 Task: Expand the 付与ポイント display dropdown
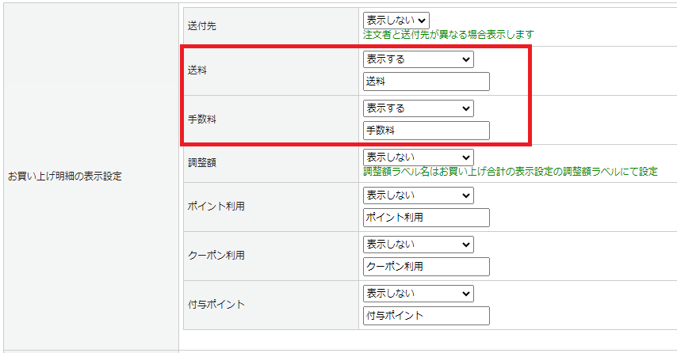pyautogui.click(x=418, y=293)
